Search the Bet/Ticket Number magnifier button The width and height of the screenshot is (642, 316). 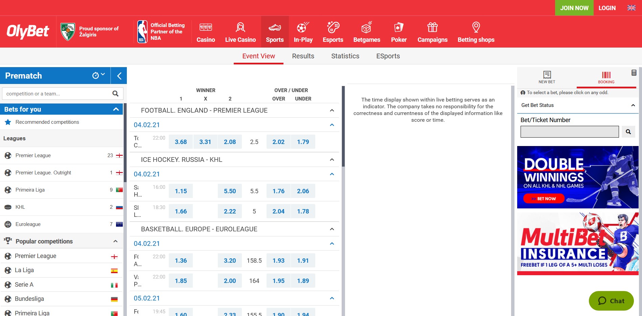[x=628, y=132]
